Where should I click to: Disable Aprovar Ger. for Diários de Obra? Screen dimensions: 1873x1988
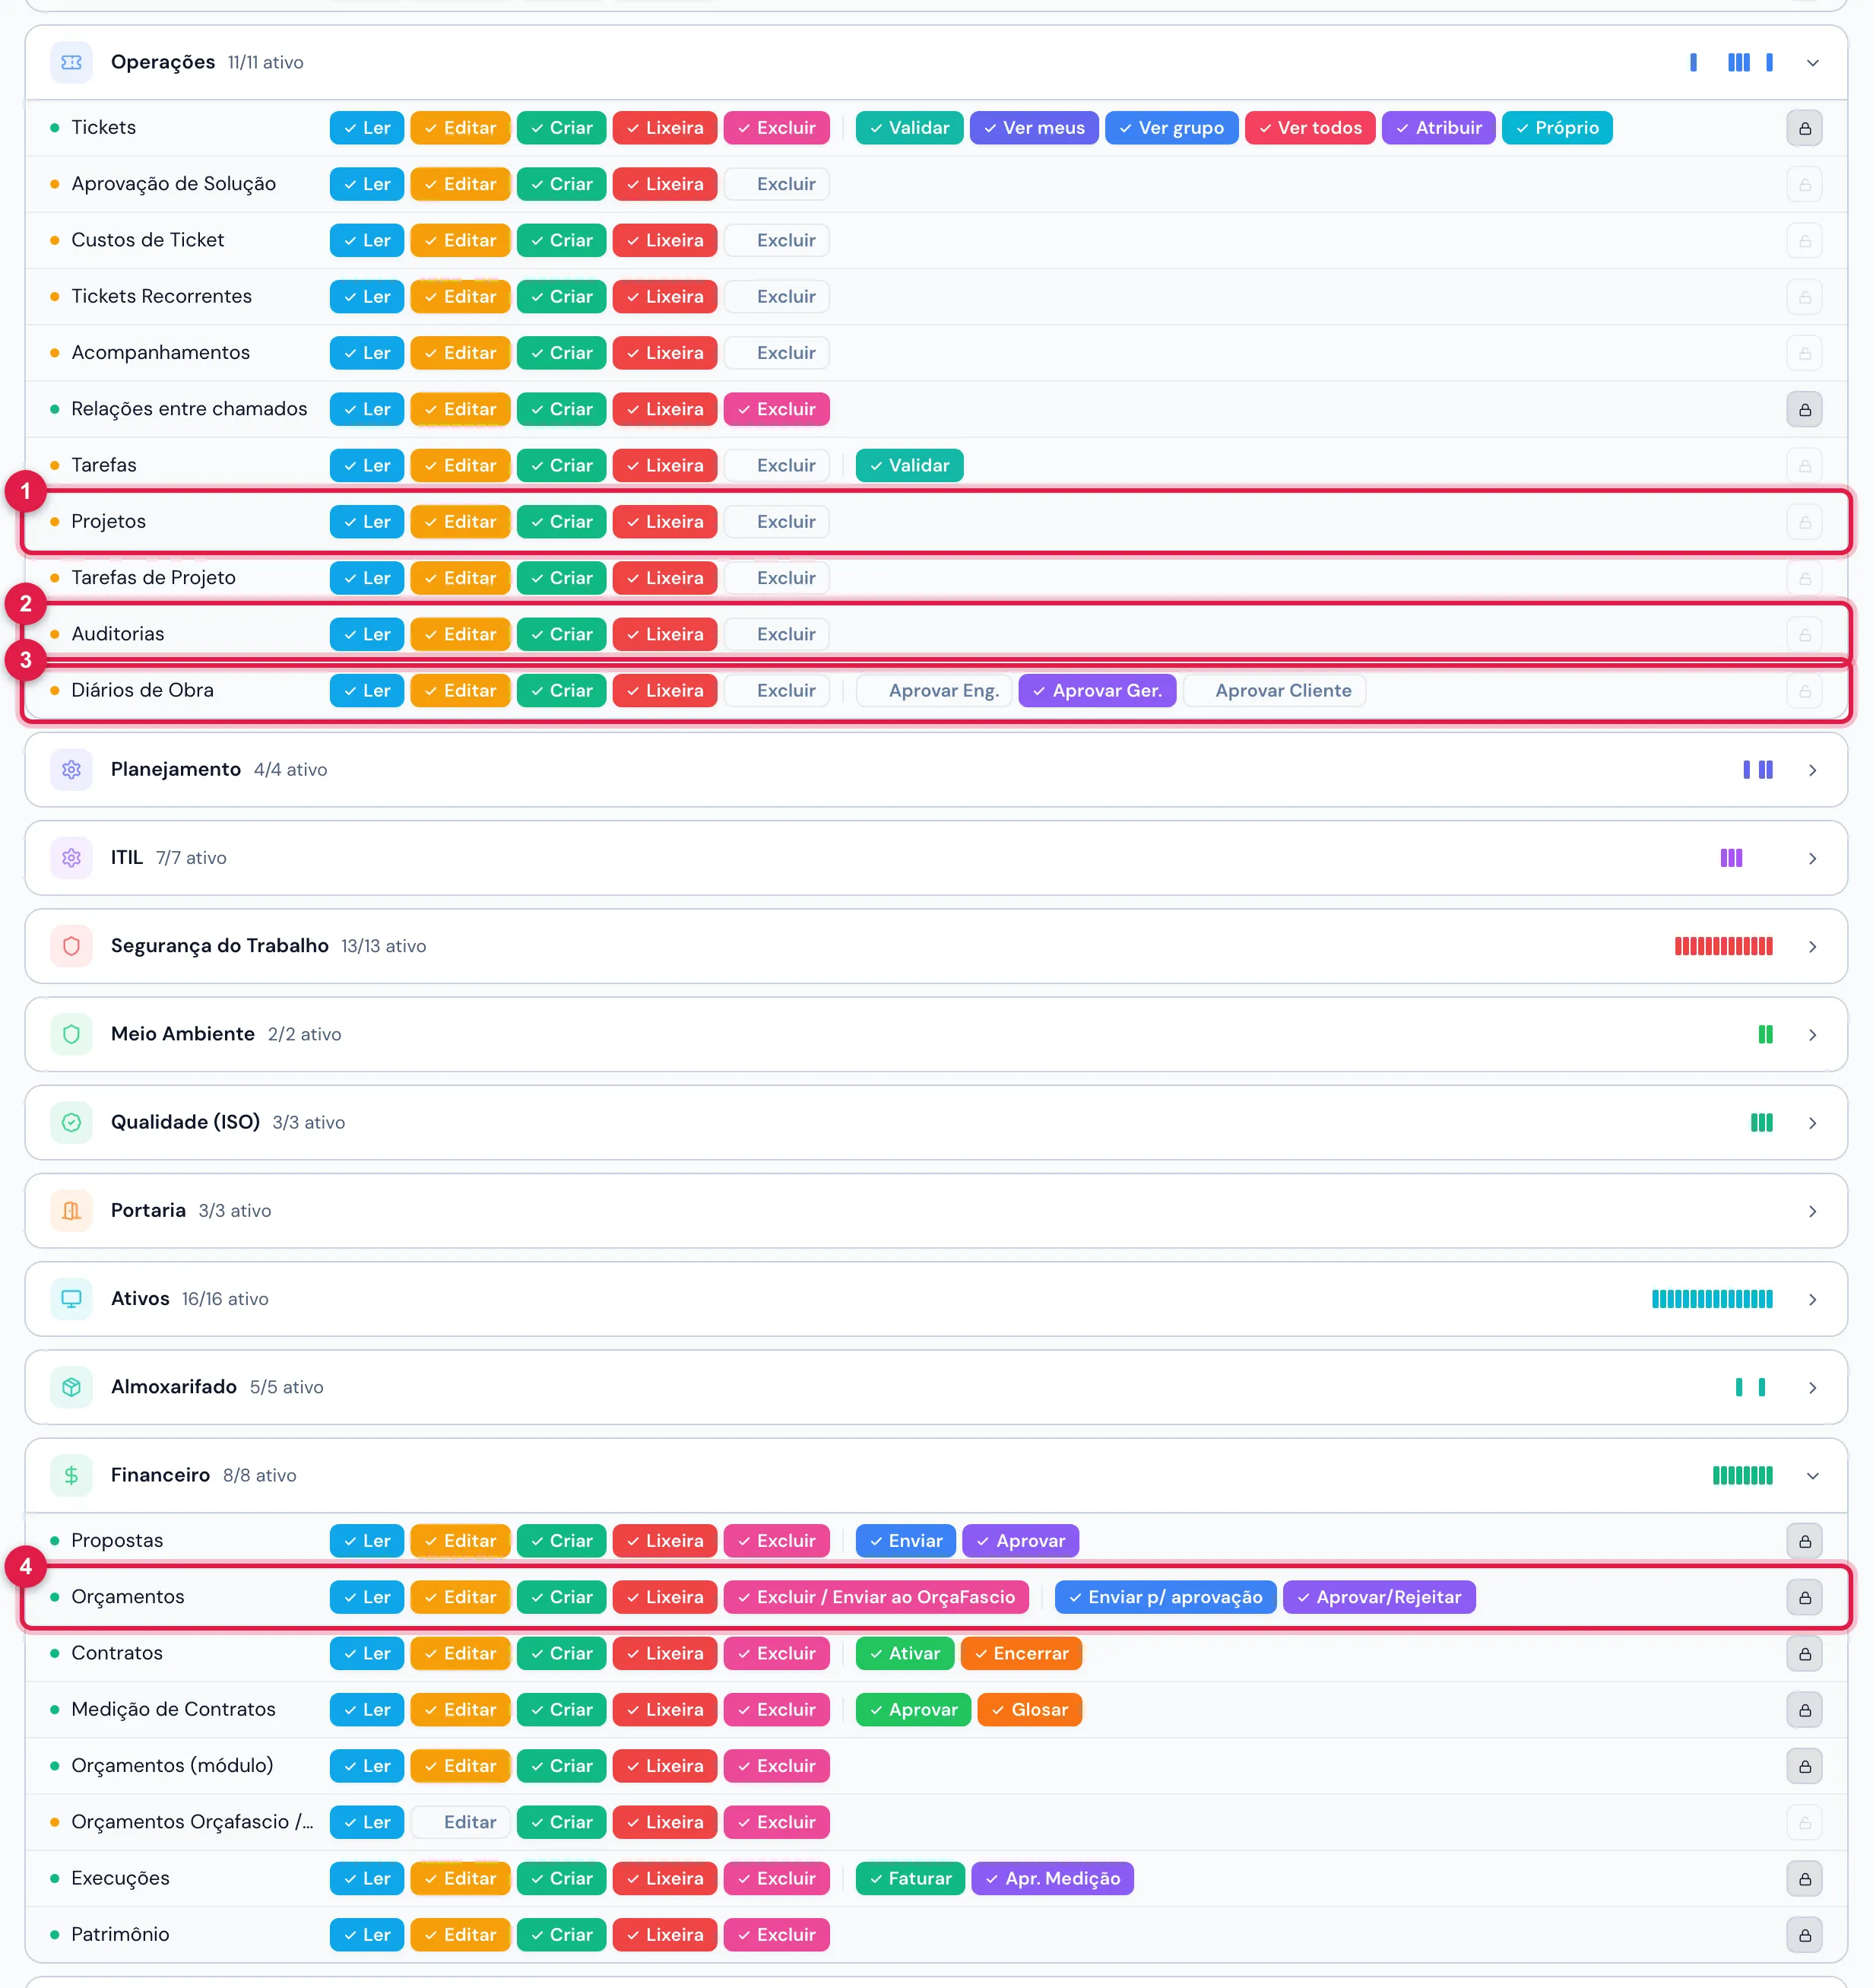(x=1098, y=691)
